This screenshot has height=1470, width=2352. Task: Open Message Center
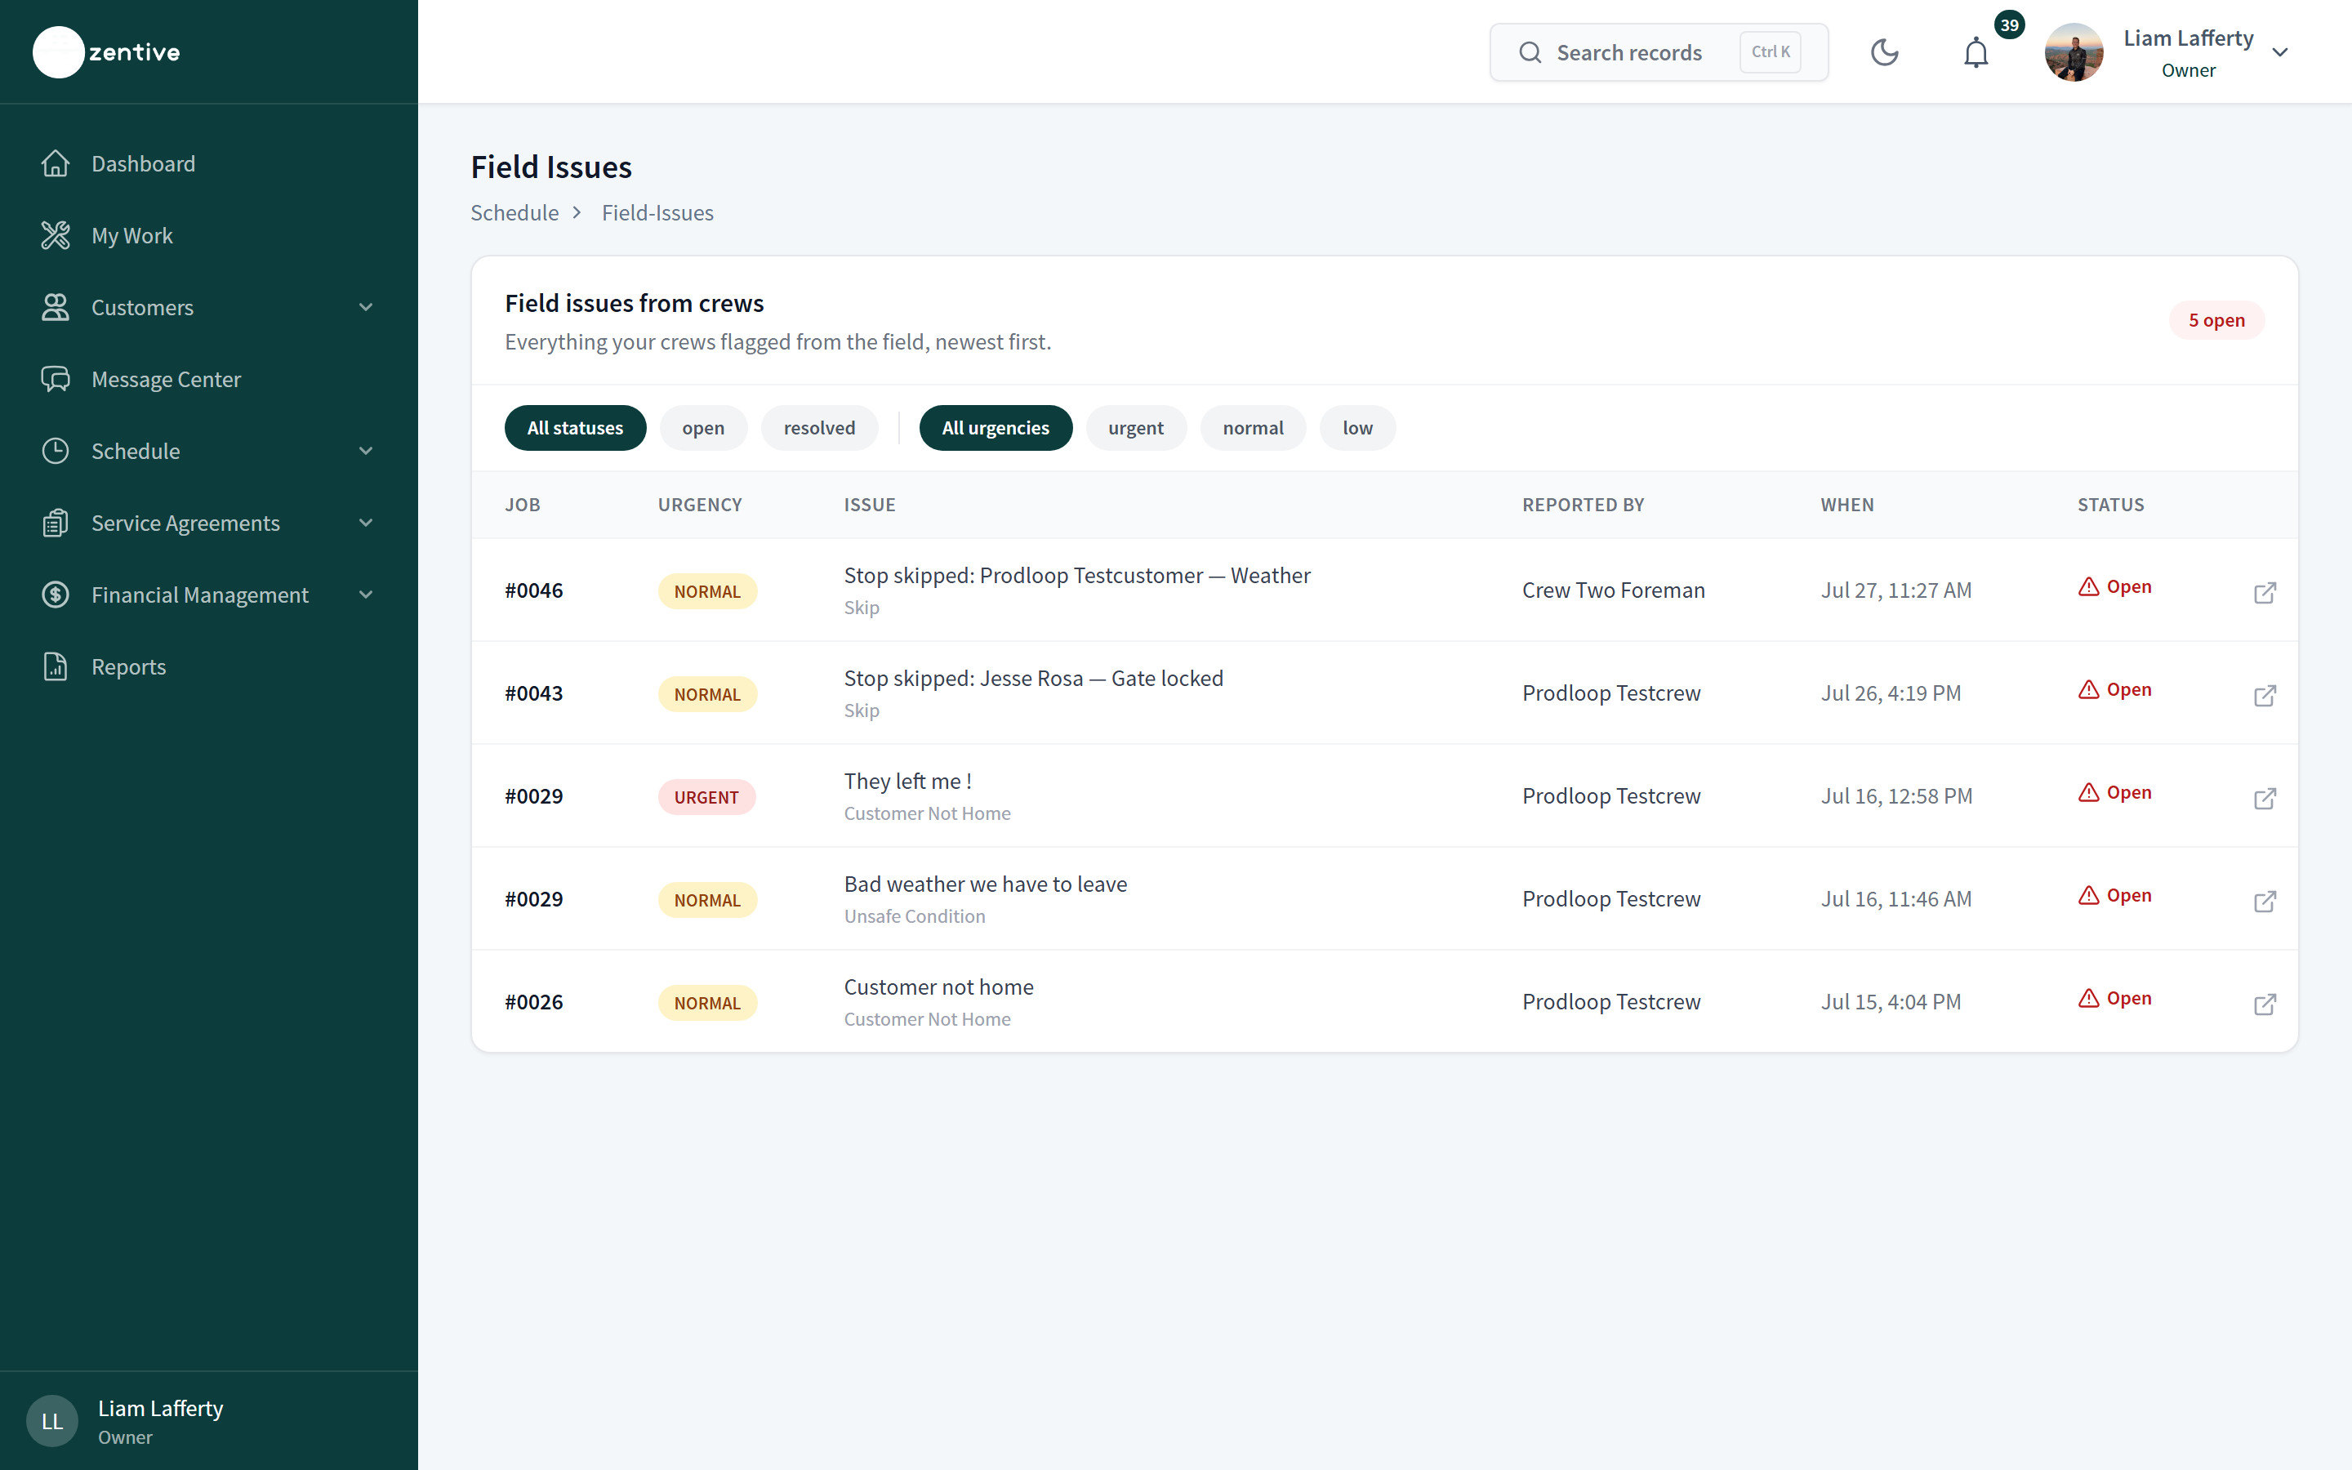209,379
